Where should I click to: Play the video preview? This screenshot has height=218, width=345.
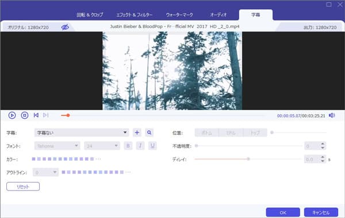12,115
